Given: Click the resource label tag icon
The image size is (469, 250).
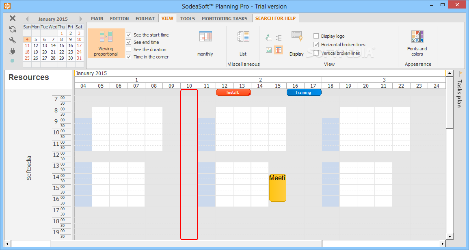Looking at the screenshot, I should pyautogui.click(x=268, y=38).
